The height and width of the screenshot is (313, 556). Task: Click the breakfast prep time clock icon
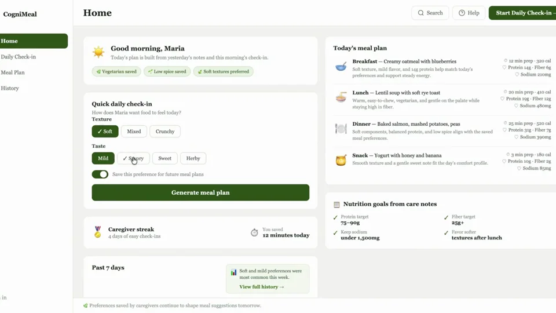505,61
